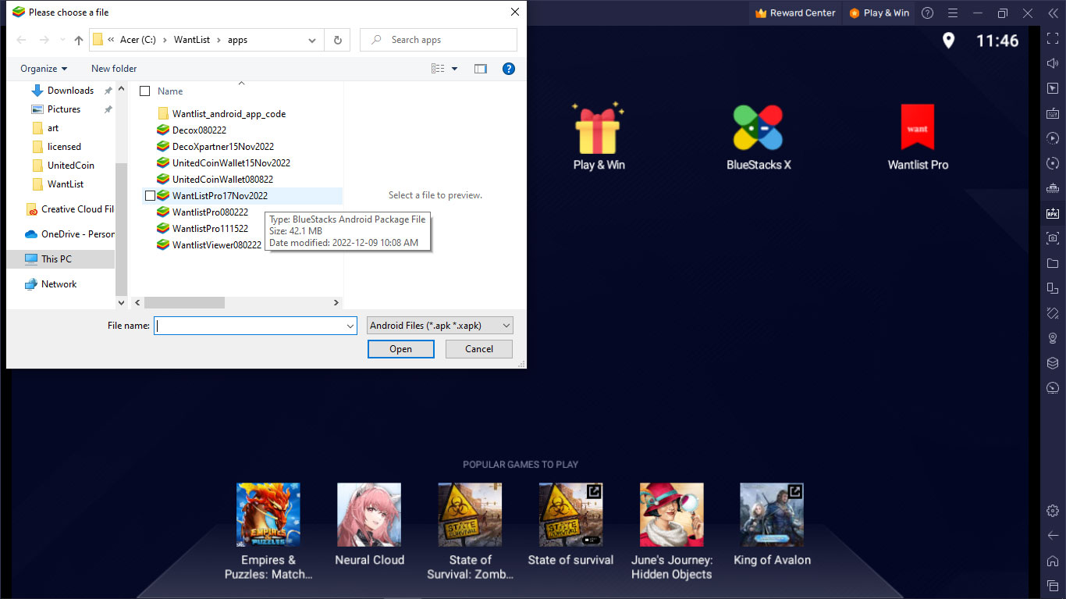
Task: Click the New folder button
Action: [x=114, y=69]
